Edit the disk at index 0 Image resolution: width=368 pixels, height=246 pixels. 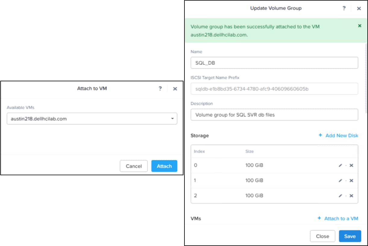341,165
